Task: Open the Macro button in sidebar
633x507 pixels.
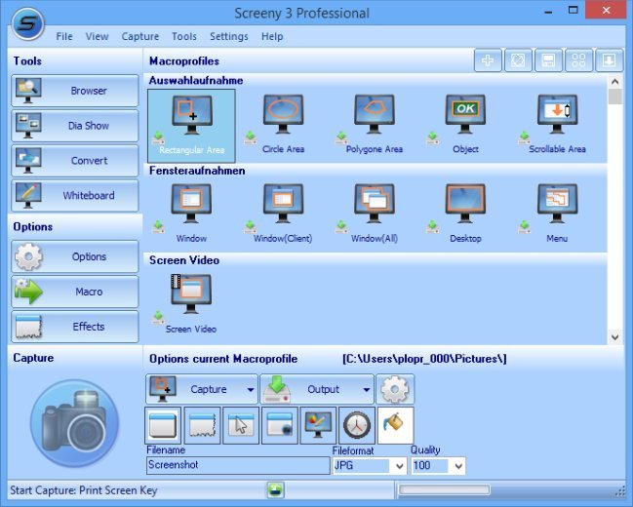Action: click(x=75, y=292)
